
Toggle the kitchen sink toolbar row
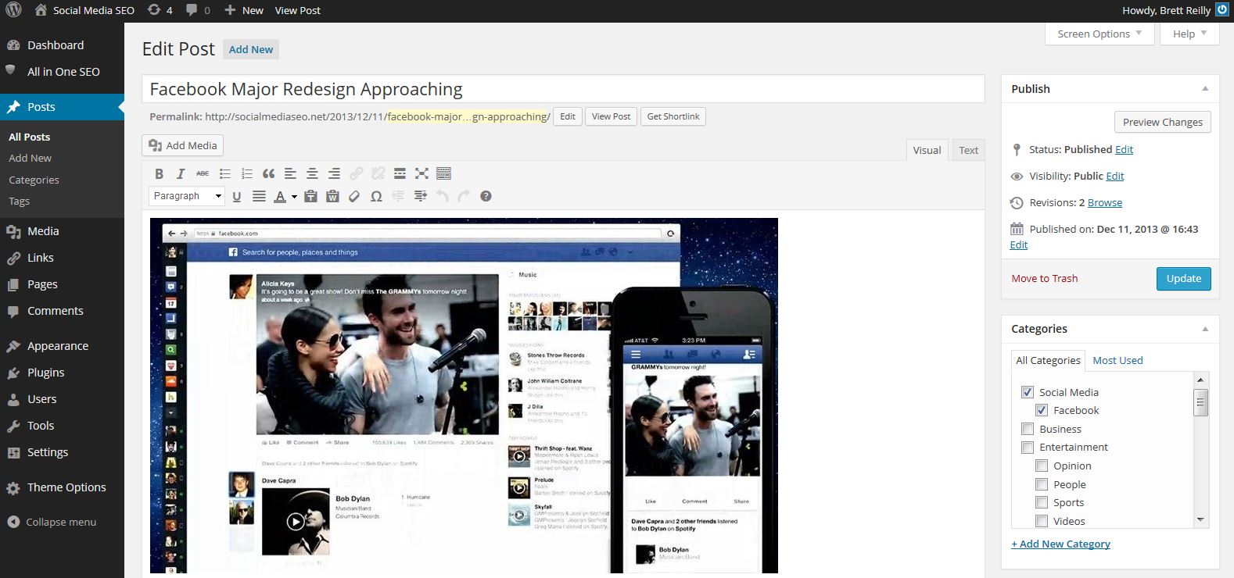pos(443,173)
